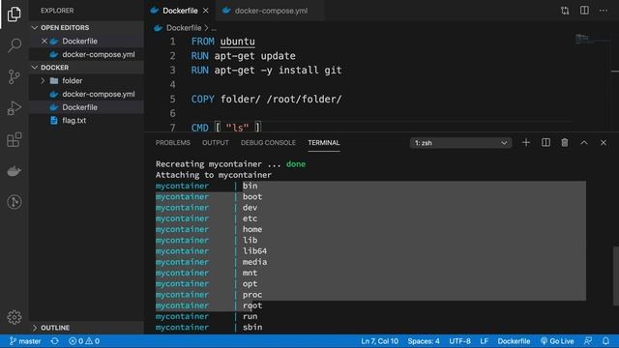Screen dimensions: 619x348
Task: Close the Dockerfile editor tab
Action: 206,11
